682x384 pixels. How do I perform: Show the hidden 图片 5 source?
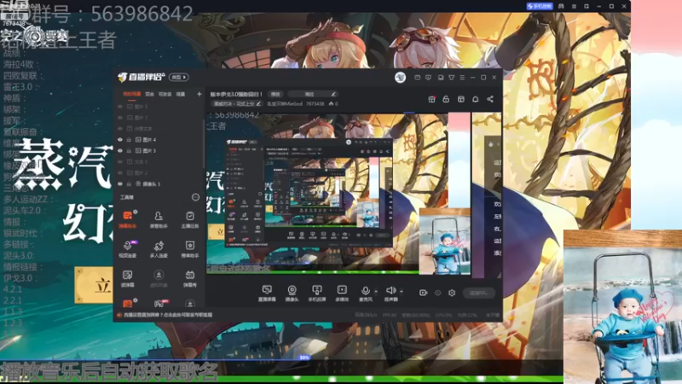[x=120, y=107]
